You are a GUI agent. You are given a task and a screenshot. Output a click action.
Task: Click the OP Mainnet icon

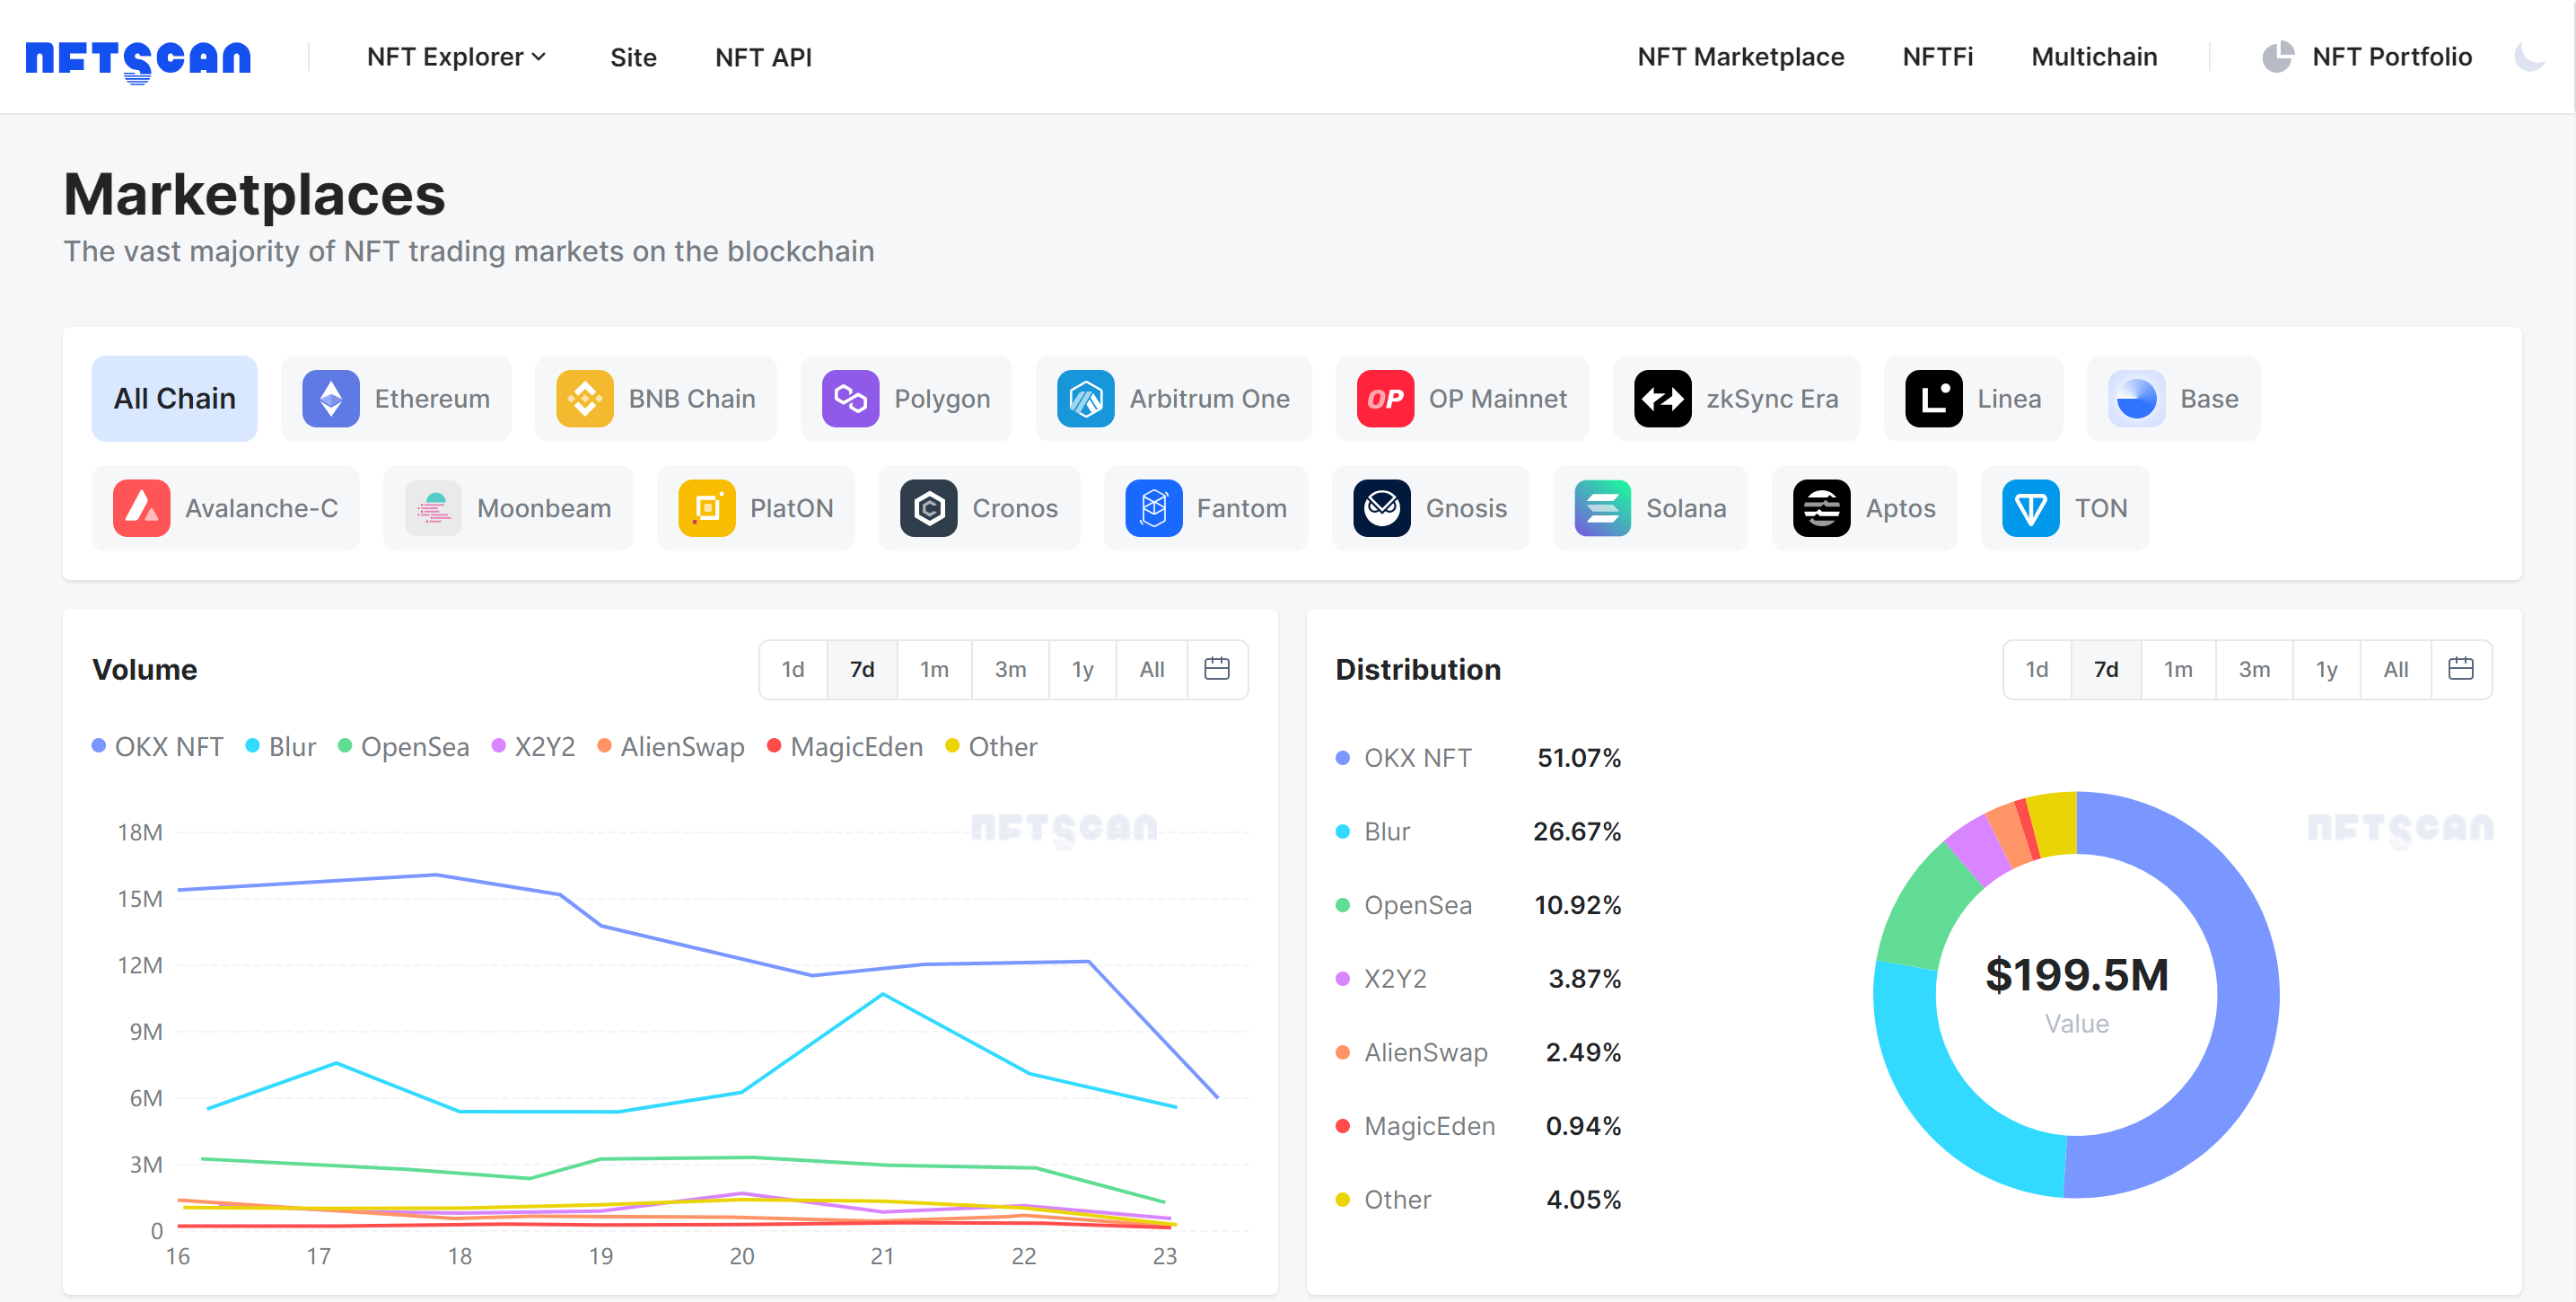[1385, 397]
